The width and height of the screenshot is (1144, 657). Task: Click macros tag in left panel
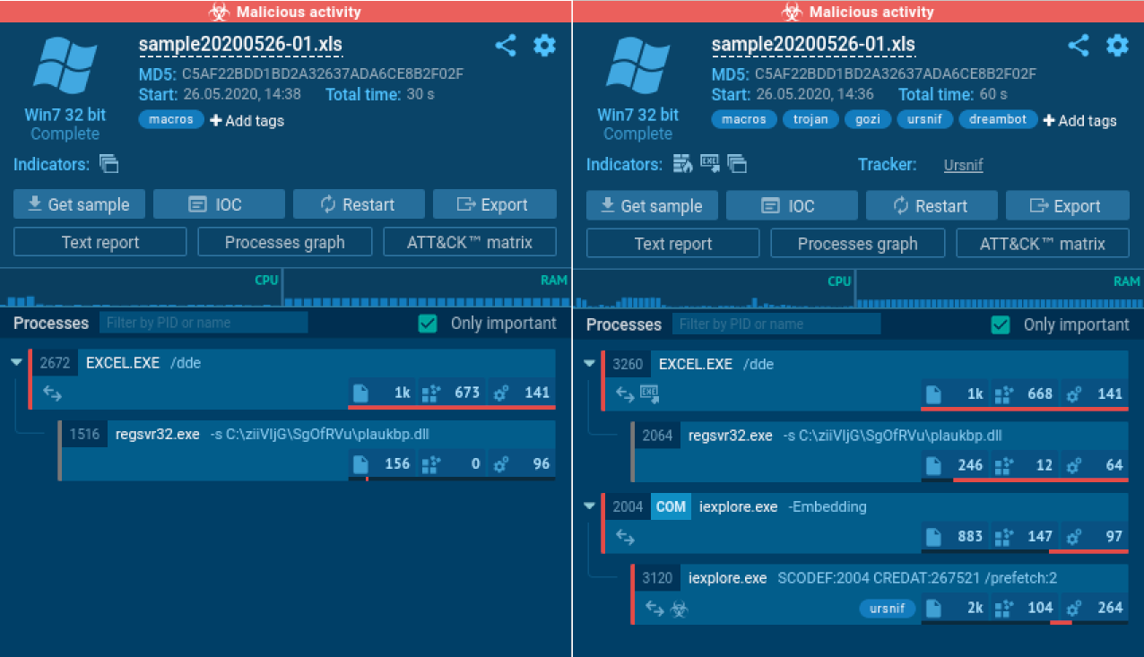click(x=171, y=119)
